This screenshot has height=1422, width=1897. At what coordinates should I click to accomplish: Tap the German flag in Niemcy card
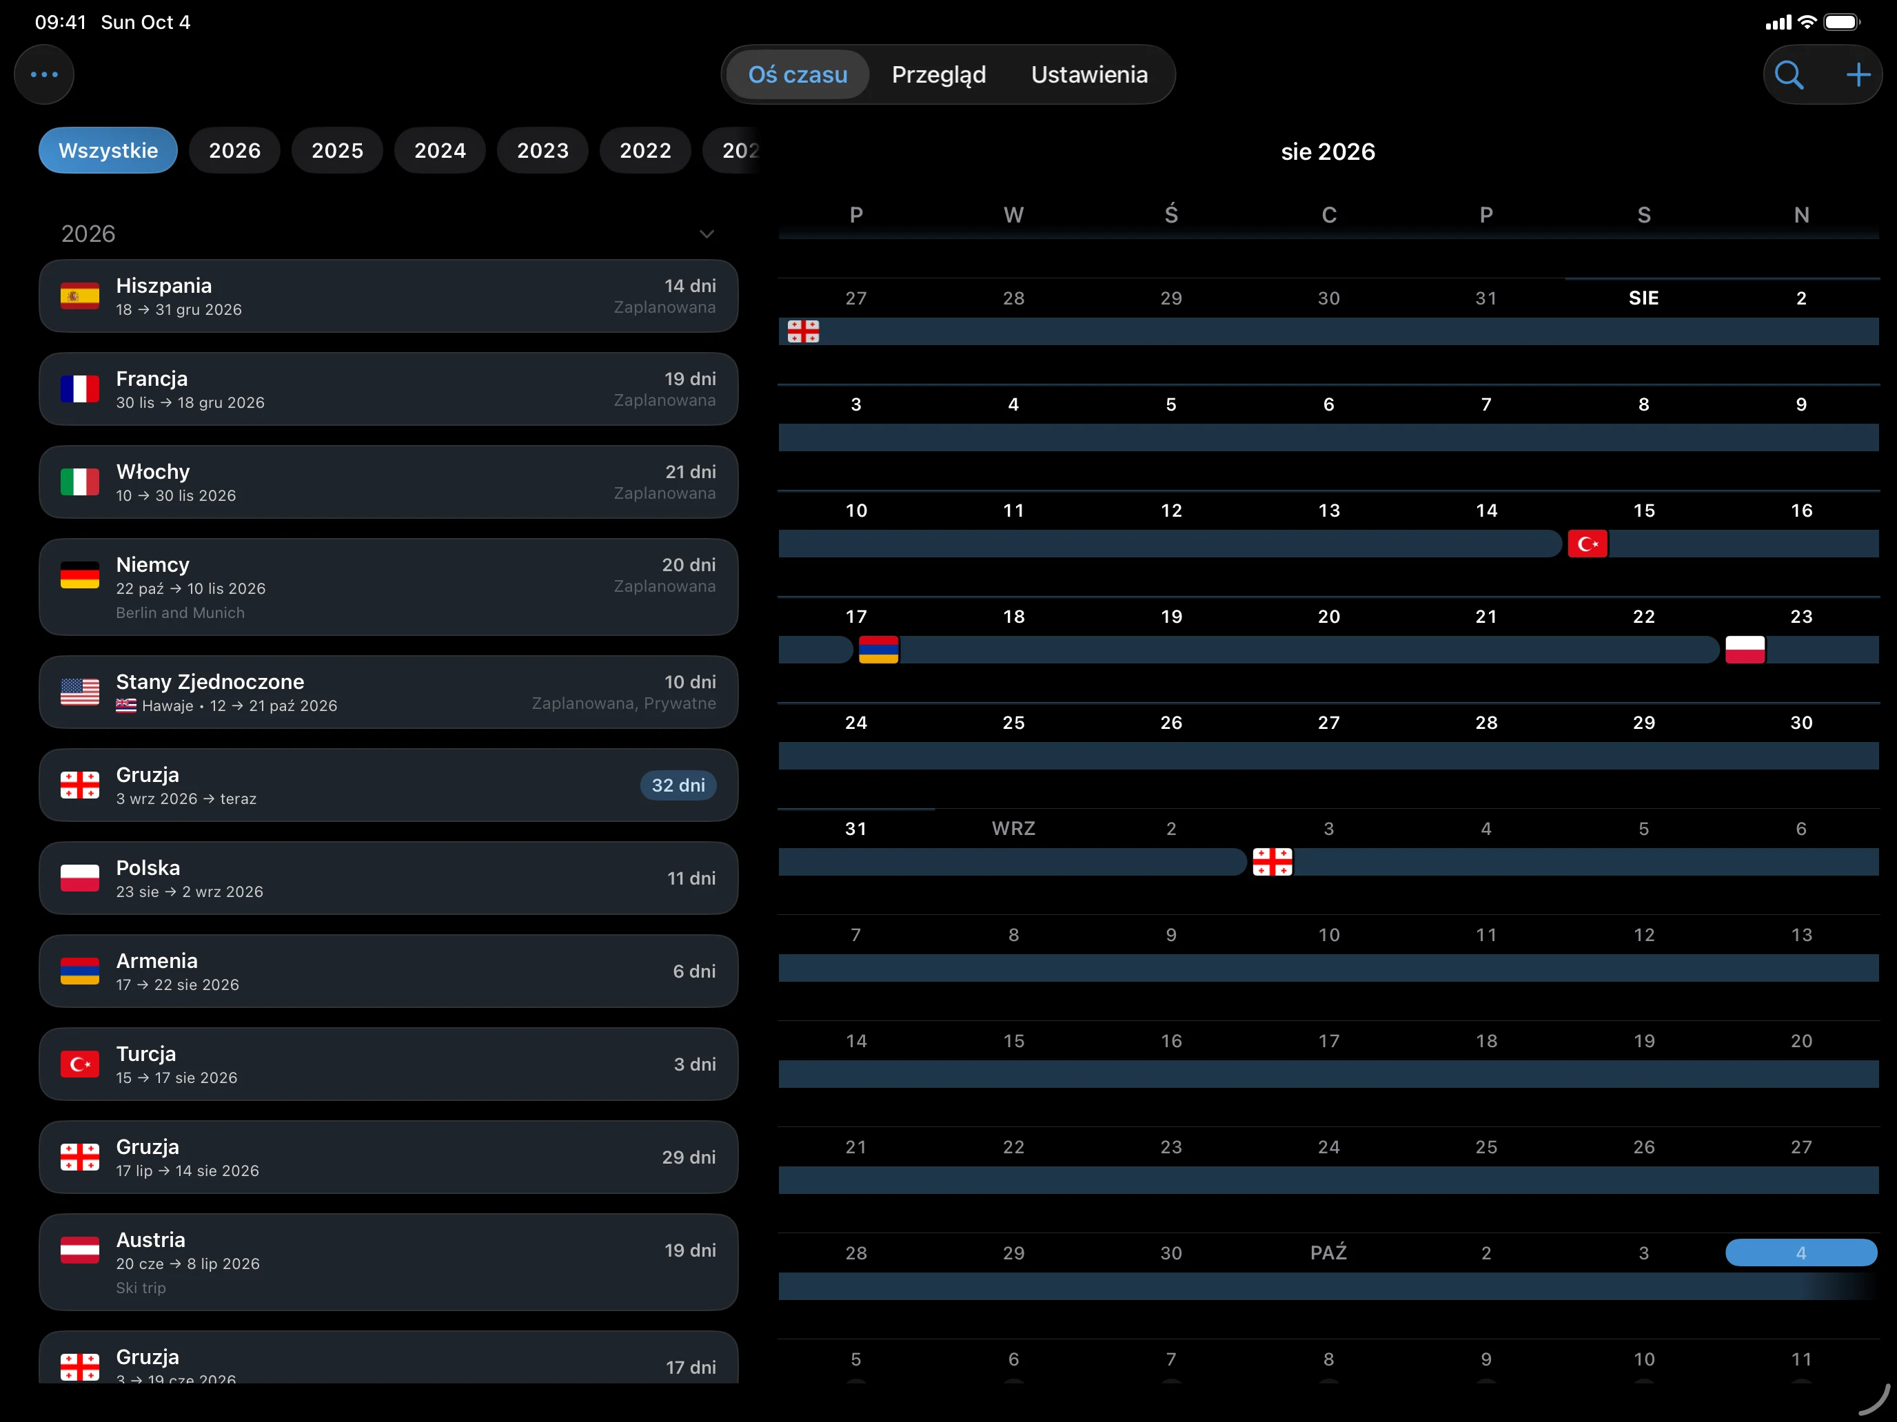[80, 575]
